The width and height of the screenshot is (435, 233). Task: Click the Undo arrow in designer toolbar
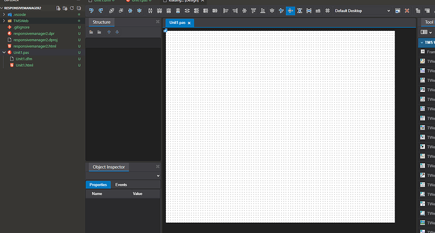[91, 11]
